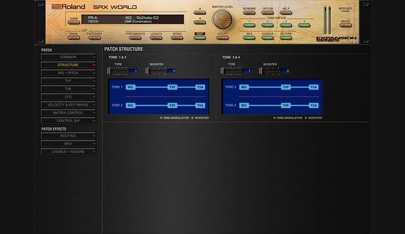Click the patch down arrow button
The width and height of the screenshot is (405, 234).
200,22
